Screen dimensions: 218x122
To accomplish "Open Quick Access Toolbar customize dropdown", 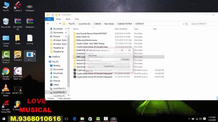I will (59, 15).
